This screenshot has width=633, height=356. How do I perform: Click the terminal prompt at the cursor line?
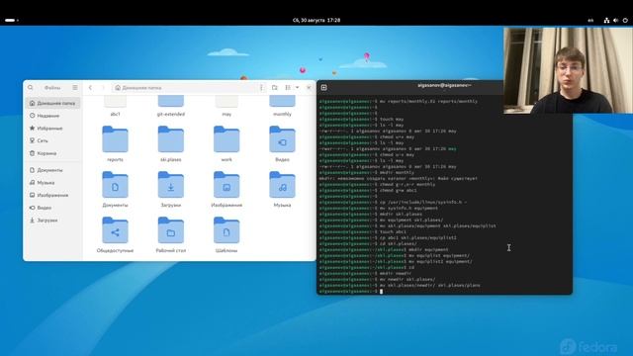350,291
